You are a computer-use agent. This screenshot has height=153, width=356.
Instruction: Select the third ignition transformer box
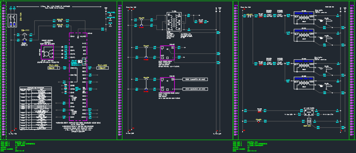[x=304, y=66]
